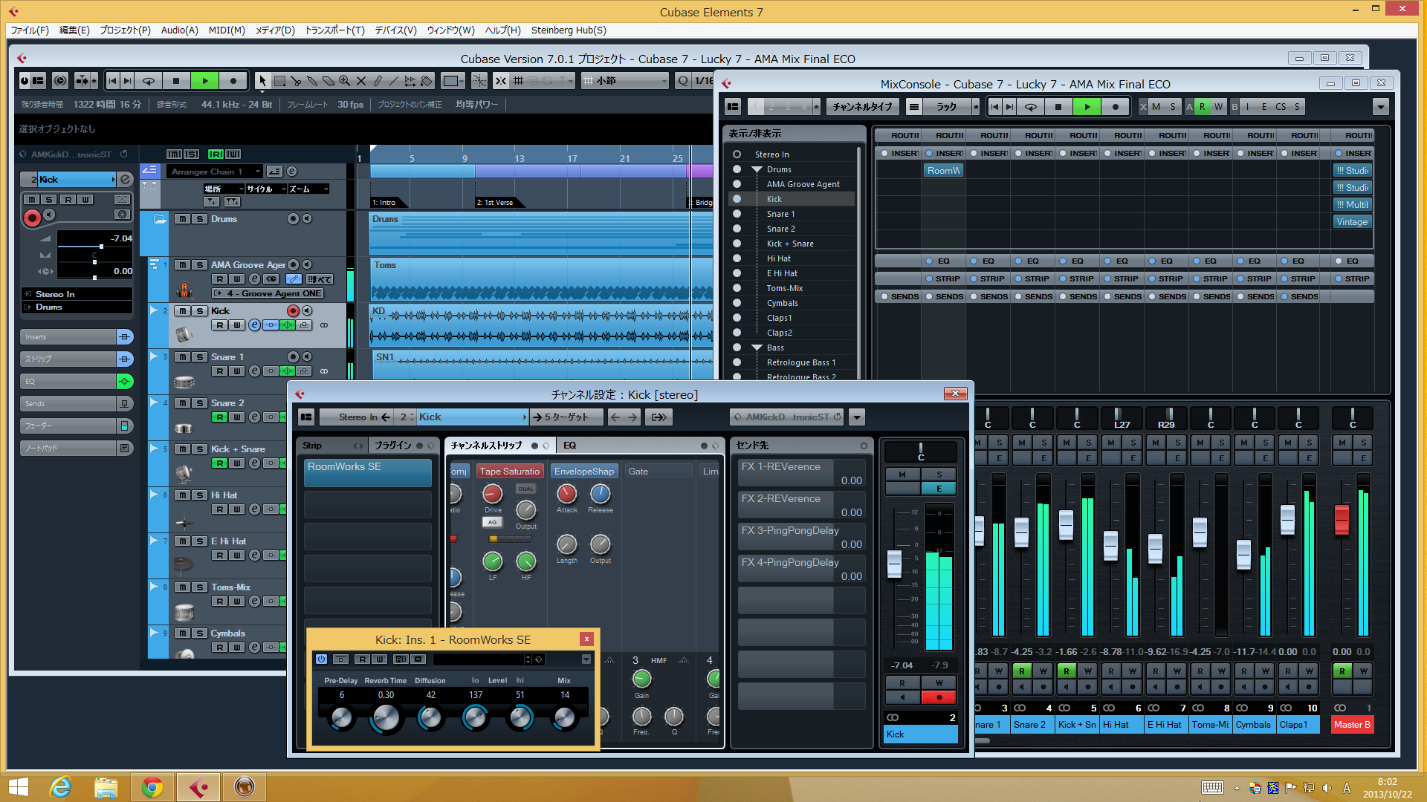Viewport: 1427px width, 802px height.
Task: Select the Object Selection arrow tool
Action: 262,80
